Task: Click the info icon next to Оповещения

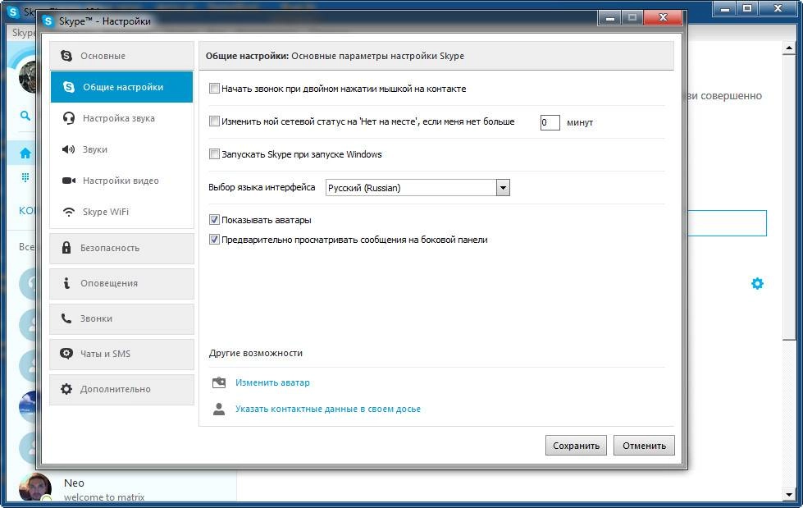Action: pyautogui.click(x=66, y=283)
